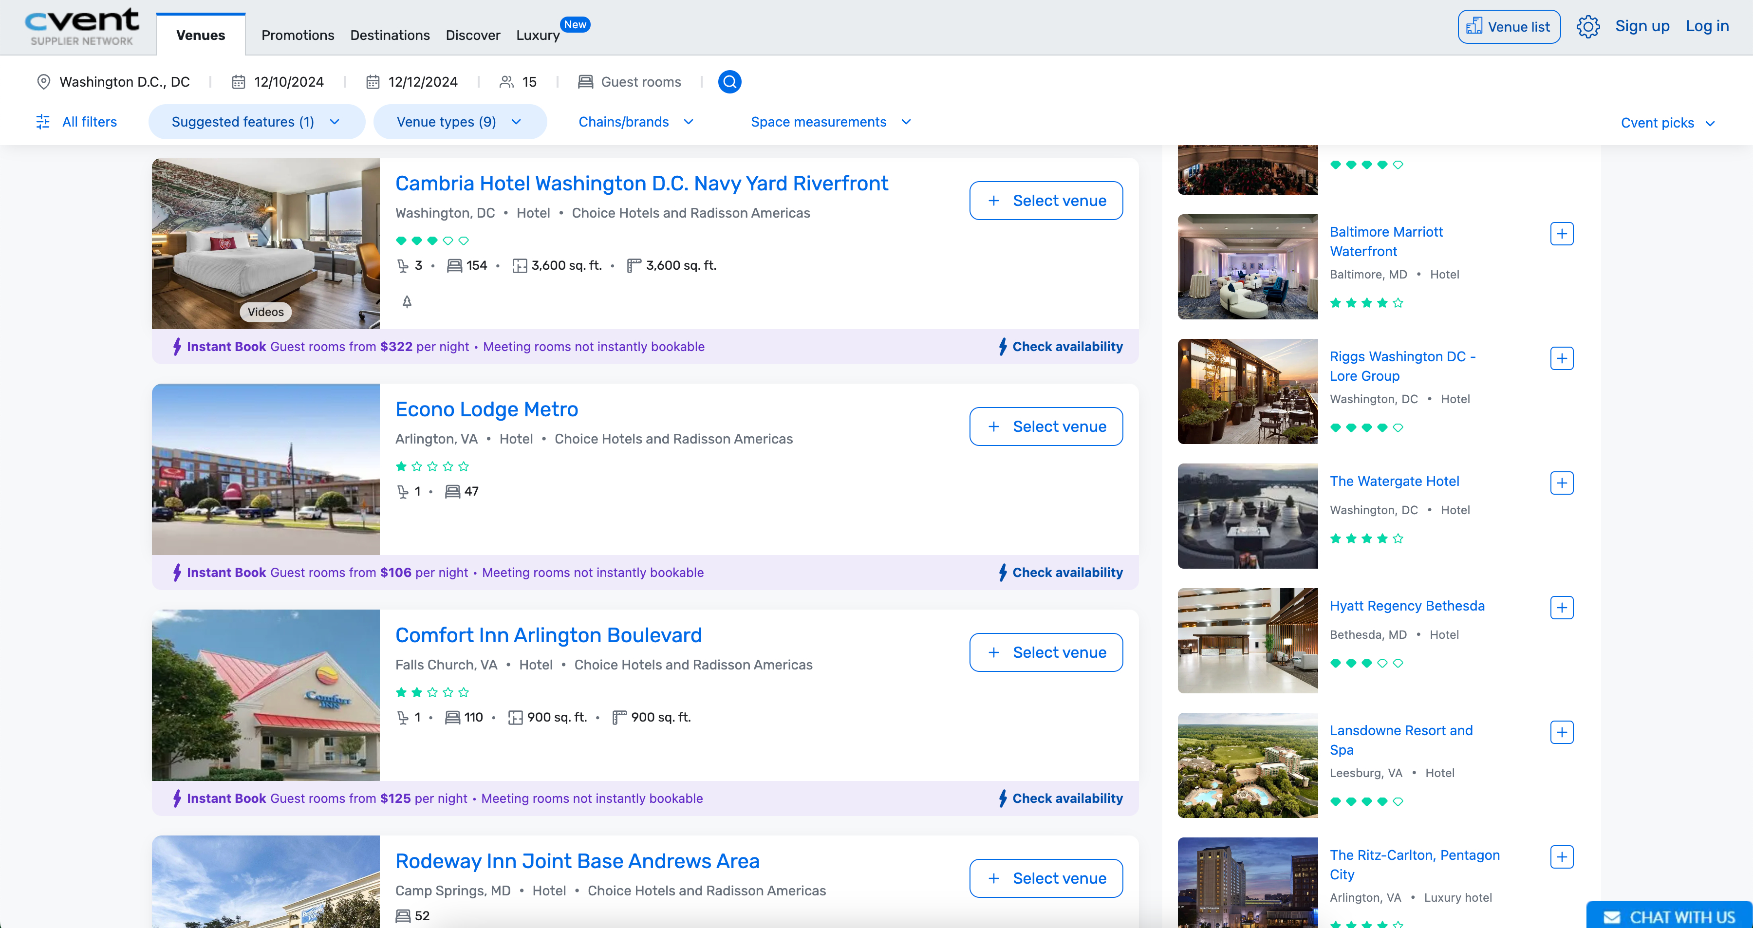This screenshot has width=1753, height=928.
Task: Open Hyatt Regency Bethesda link
Action: pos(1407,606)
